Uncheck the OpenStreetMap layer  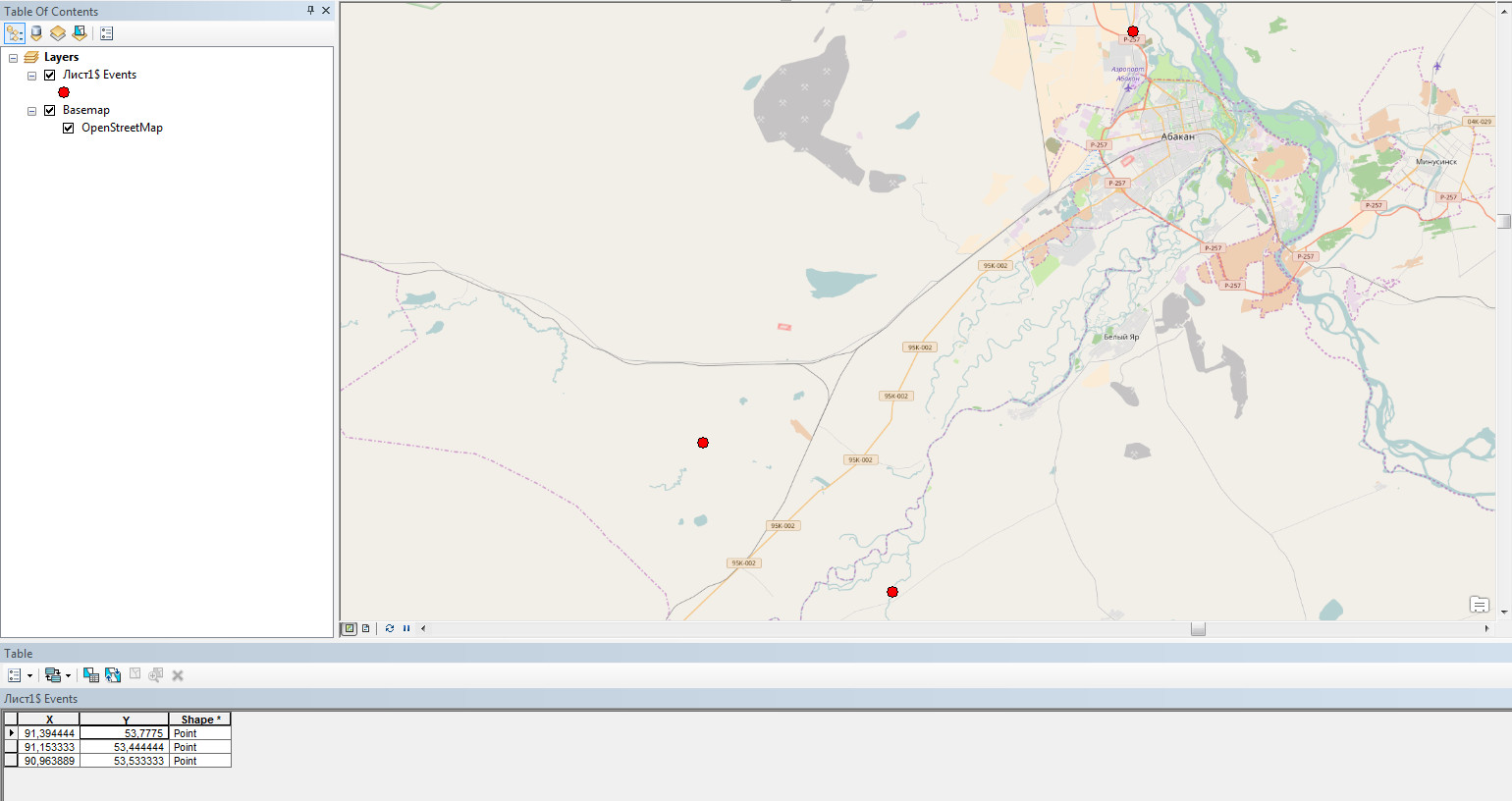click(x=69, y=128)
